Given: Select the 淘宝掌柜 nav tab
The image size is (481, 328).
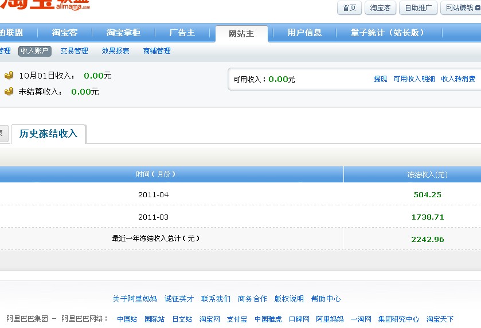Looking at the screenshot, I should (123, 33).
